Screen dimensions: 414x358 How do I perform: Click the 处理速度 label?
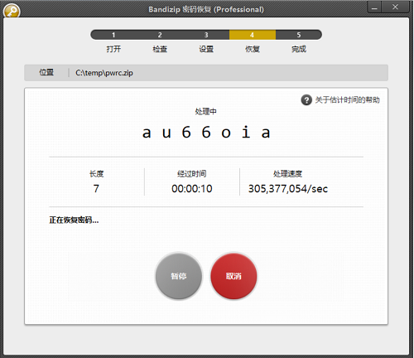pyautogui.click(x=288, y=174)
